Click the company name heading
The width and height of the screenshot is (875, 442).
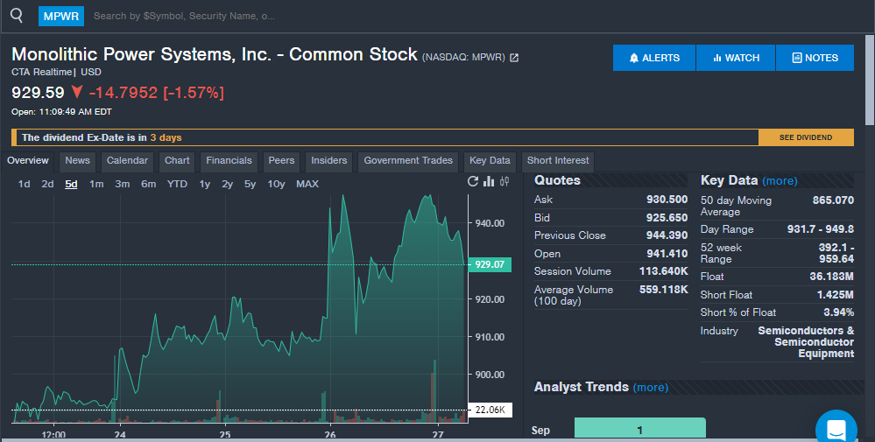coord(215,54)
